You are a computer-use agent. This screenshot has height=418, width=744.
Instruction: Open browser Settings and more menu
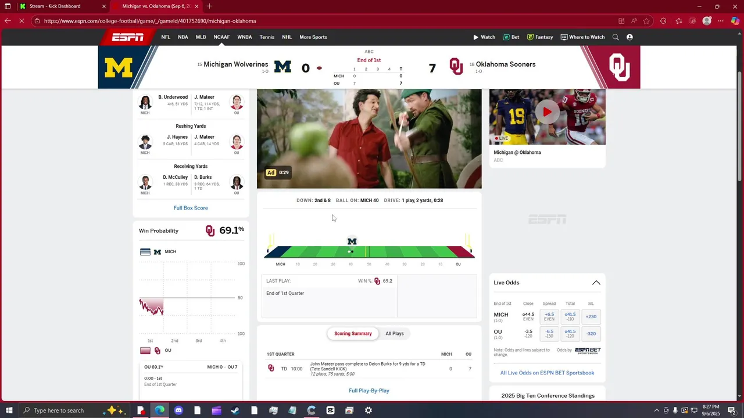pyautogui.click(x=721, y=21)
